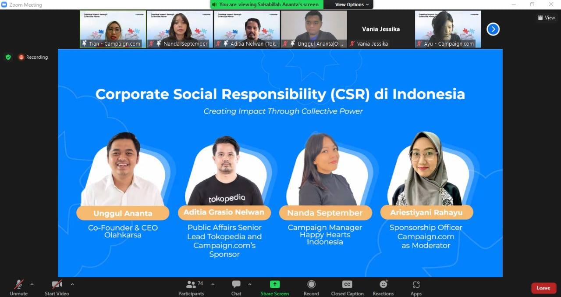The image size is (561, 297).
Task: Select Nanda September's video thumbnail
Action: (180, 29)
